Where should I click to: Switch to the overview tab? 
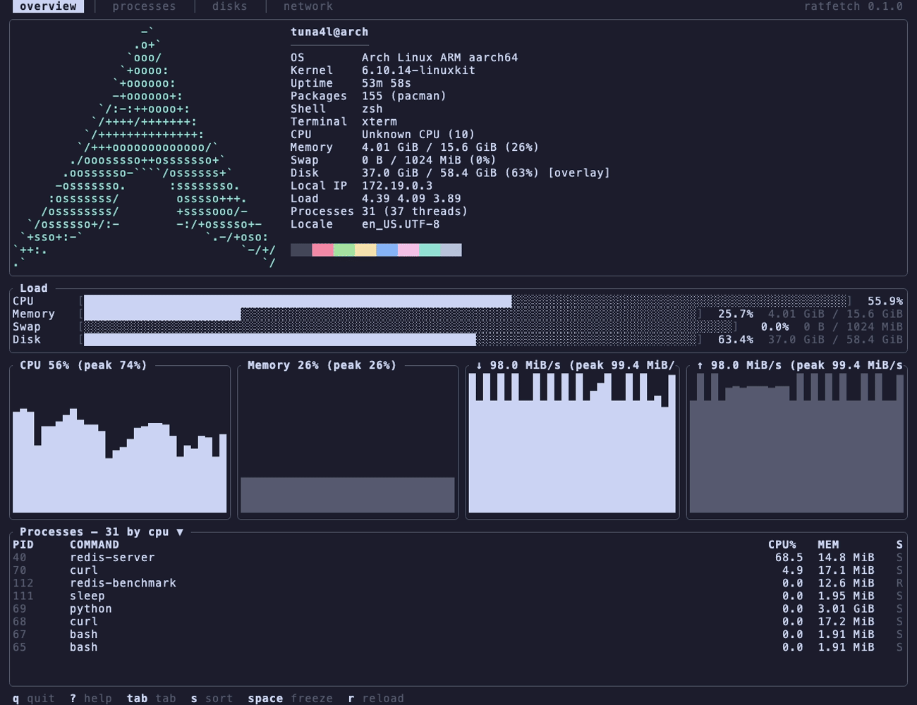coord(48,6)
